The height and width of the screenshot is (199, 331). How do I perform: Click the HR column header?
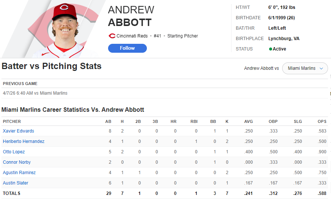click(x=173, y=121)
